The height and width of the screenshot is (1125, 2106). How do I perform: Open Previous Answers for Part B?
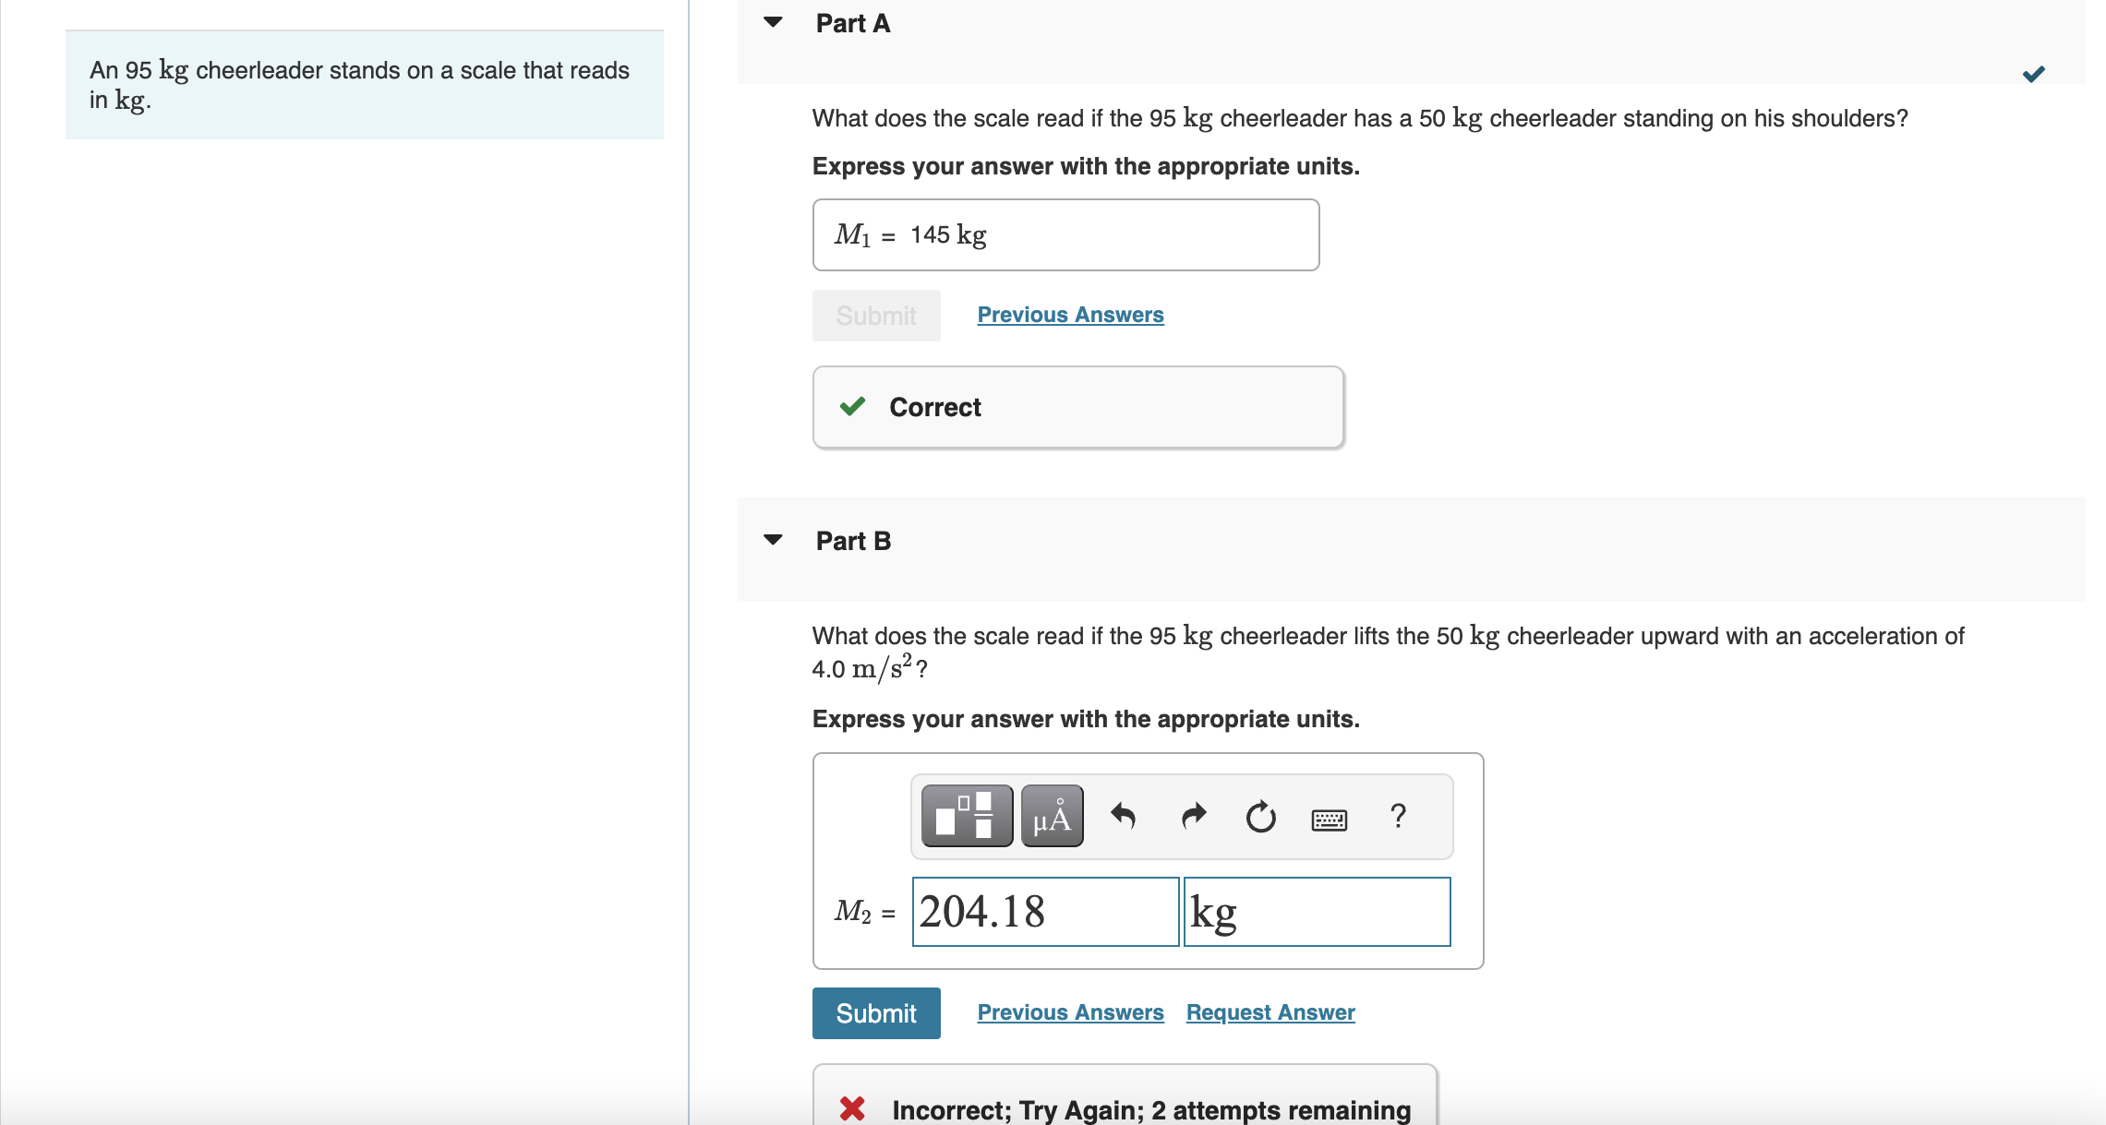coord(1069,1011)
